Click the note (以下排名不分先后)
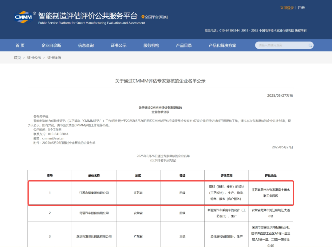This screenshot has height=247, width=332. (x=163, y=160)
